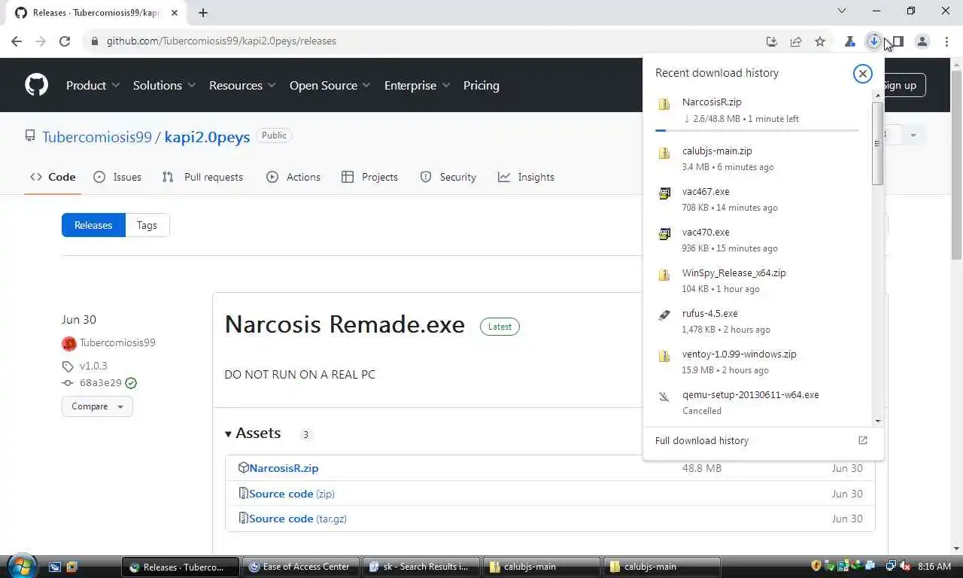Click the address bar URL field

click(x=421, y=41)
